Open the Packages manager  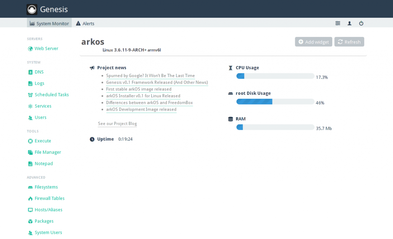(x=43, y=221)
